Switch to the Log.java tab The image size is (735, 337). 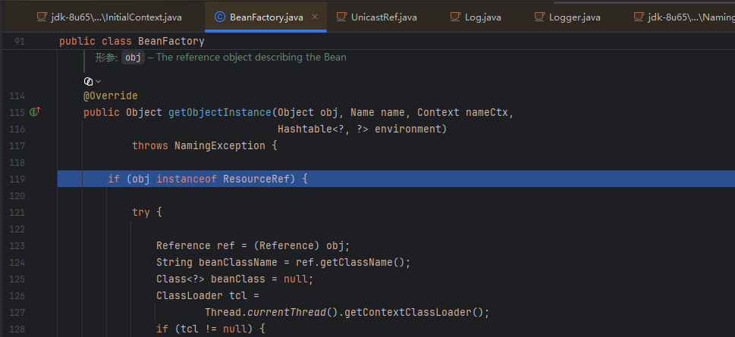476,17
